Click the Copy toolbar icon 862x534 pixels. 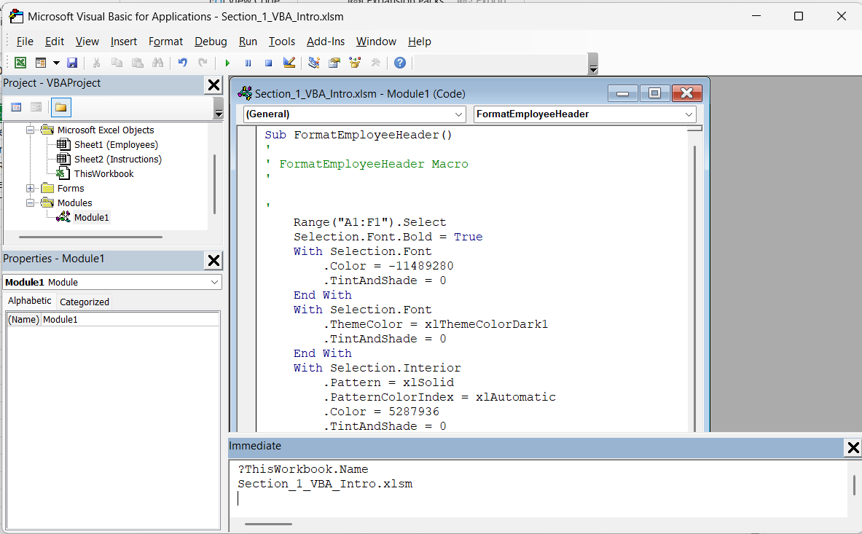pos(117,63)
